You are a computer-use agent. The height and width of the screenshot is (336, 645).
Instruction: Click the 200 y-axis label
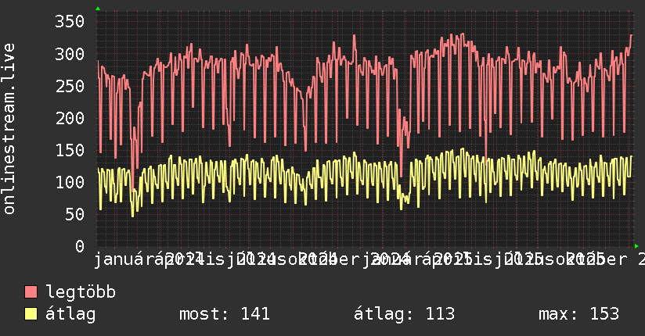[x=70, y=118]
